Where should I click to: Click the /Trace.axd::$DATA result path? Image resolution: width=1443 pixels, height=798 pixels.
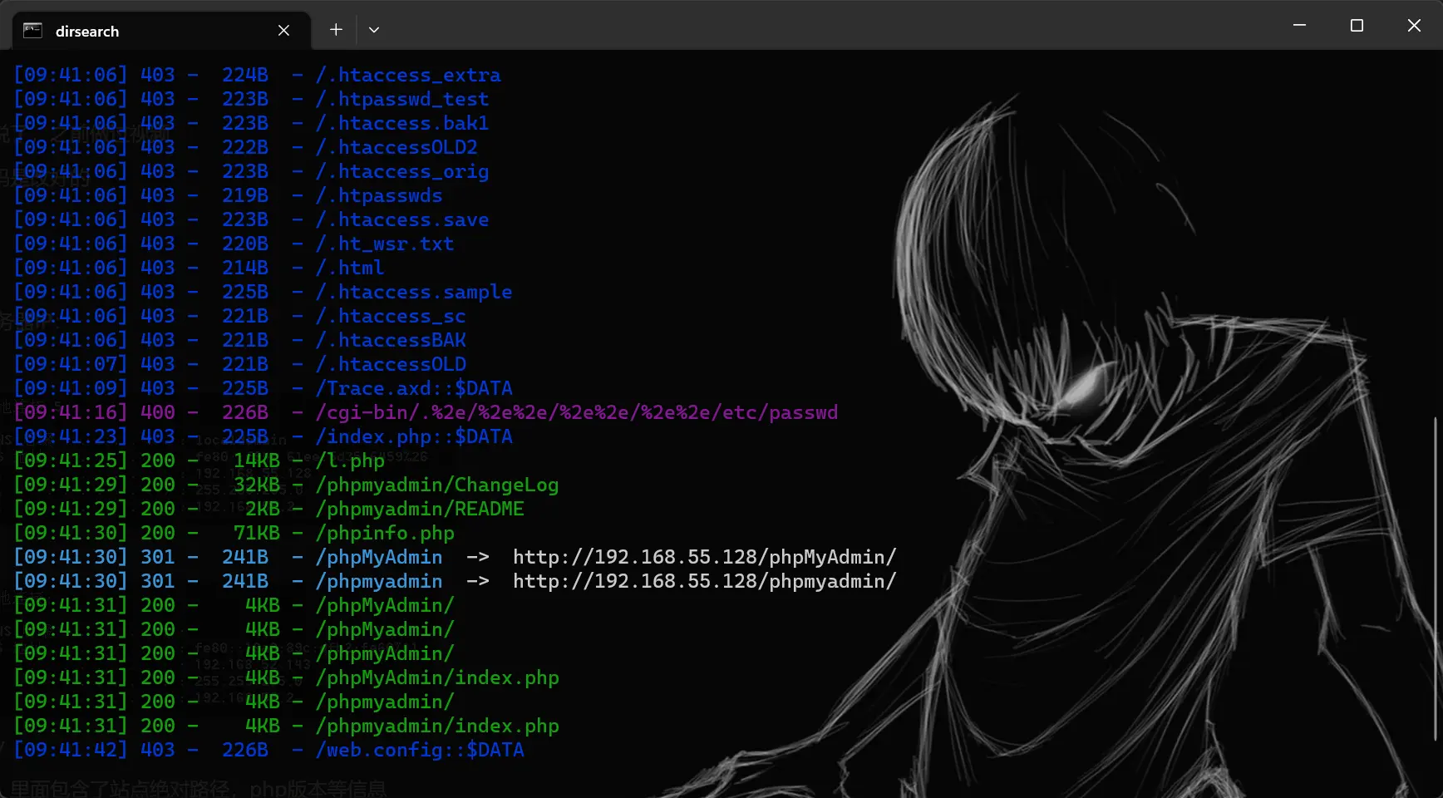(413, 388)
